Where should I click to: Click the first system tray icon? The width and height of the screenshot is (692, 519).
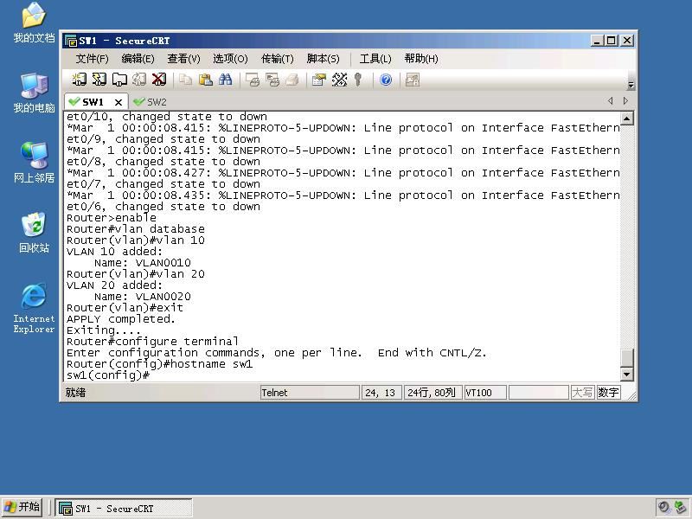(x=663, y=508)
